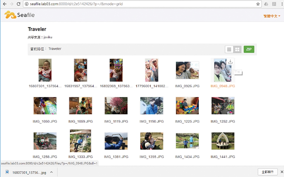Click file name IMG_0926.JPG

pos(187,86)
